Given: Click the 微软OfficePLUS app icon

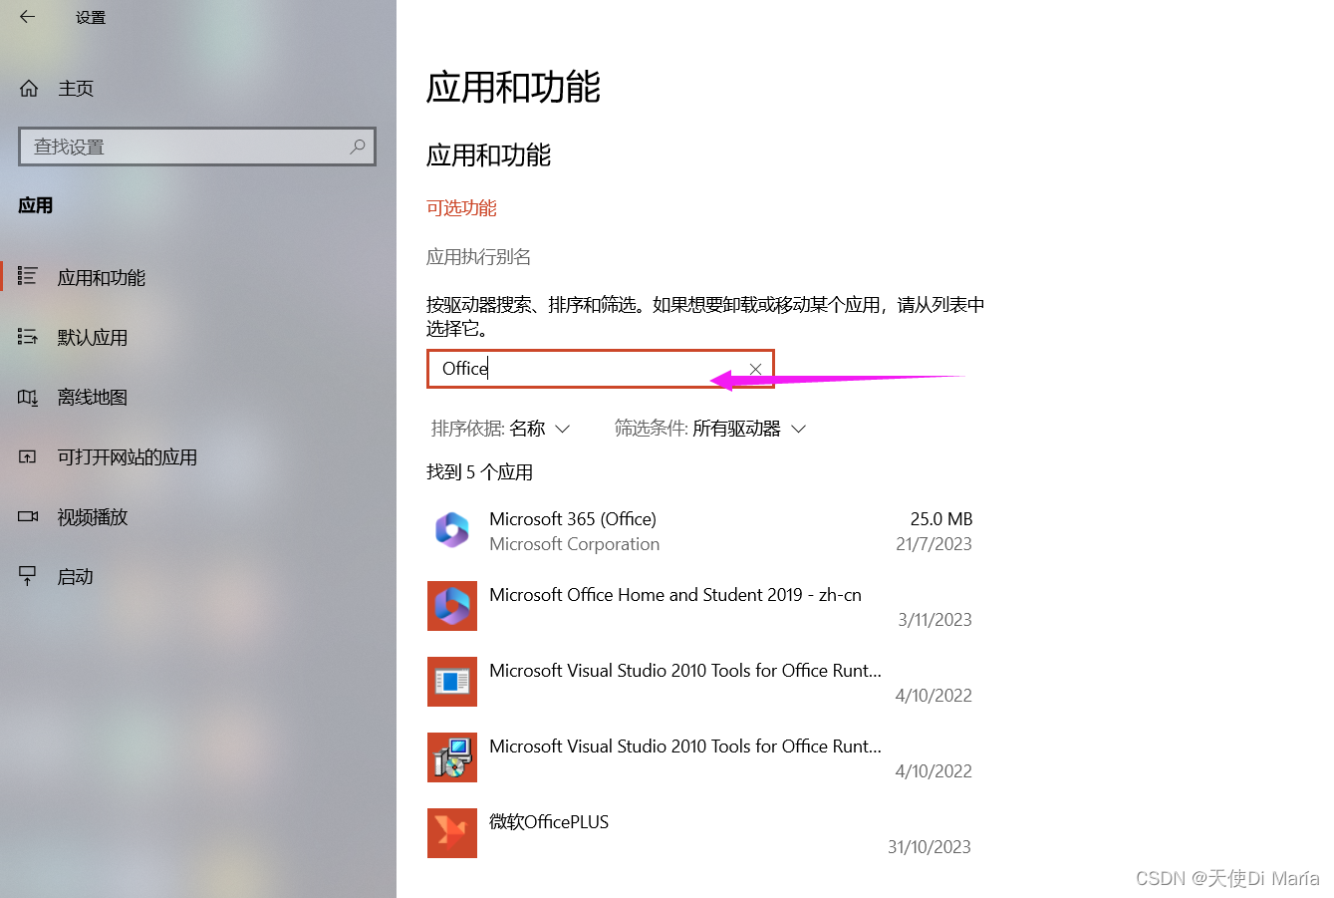Looking at the screenshot, I should pos(452,833).
